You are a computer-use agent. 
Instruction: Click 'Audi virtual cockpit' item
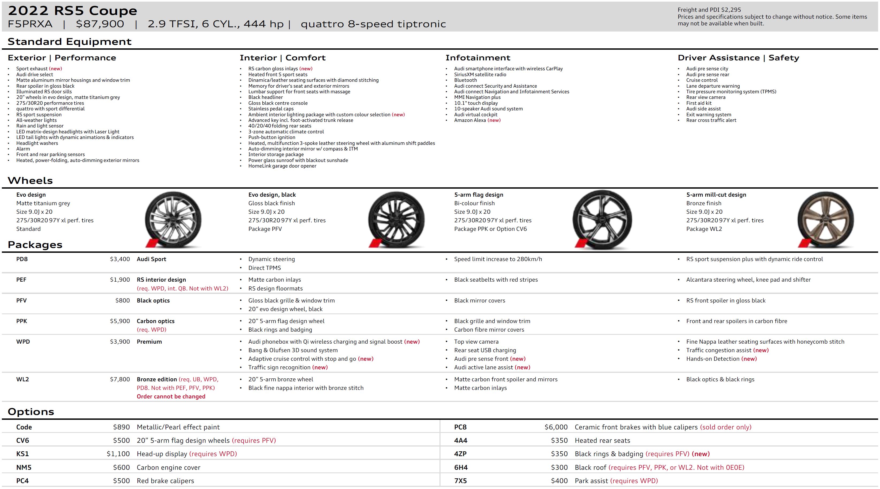pos(476,115)
